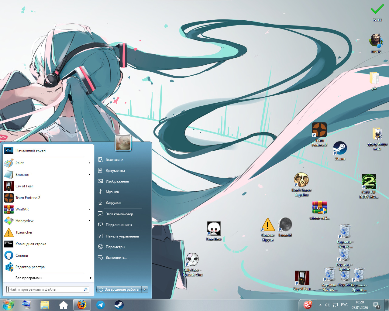Click the user account picture thumbnail
The height and width of the screenshot is (311, 389).
point(123,143)
